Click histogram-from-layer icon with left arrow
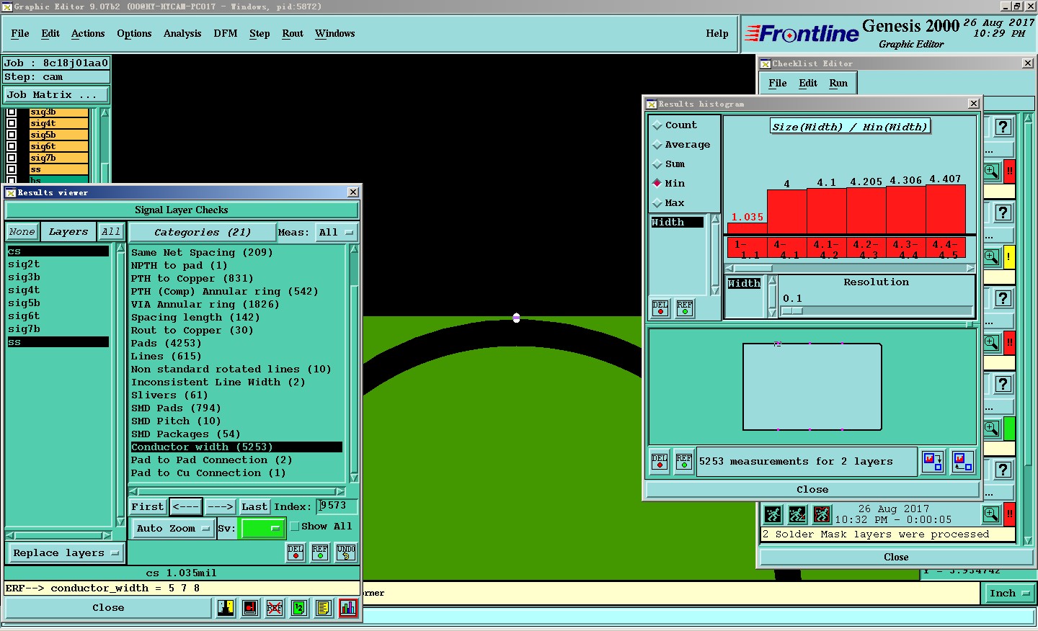The height and width of the screenshot is (631, 1038). click(962, 462)
